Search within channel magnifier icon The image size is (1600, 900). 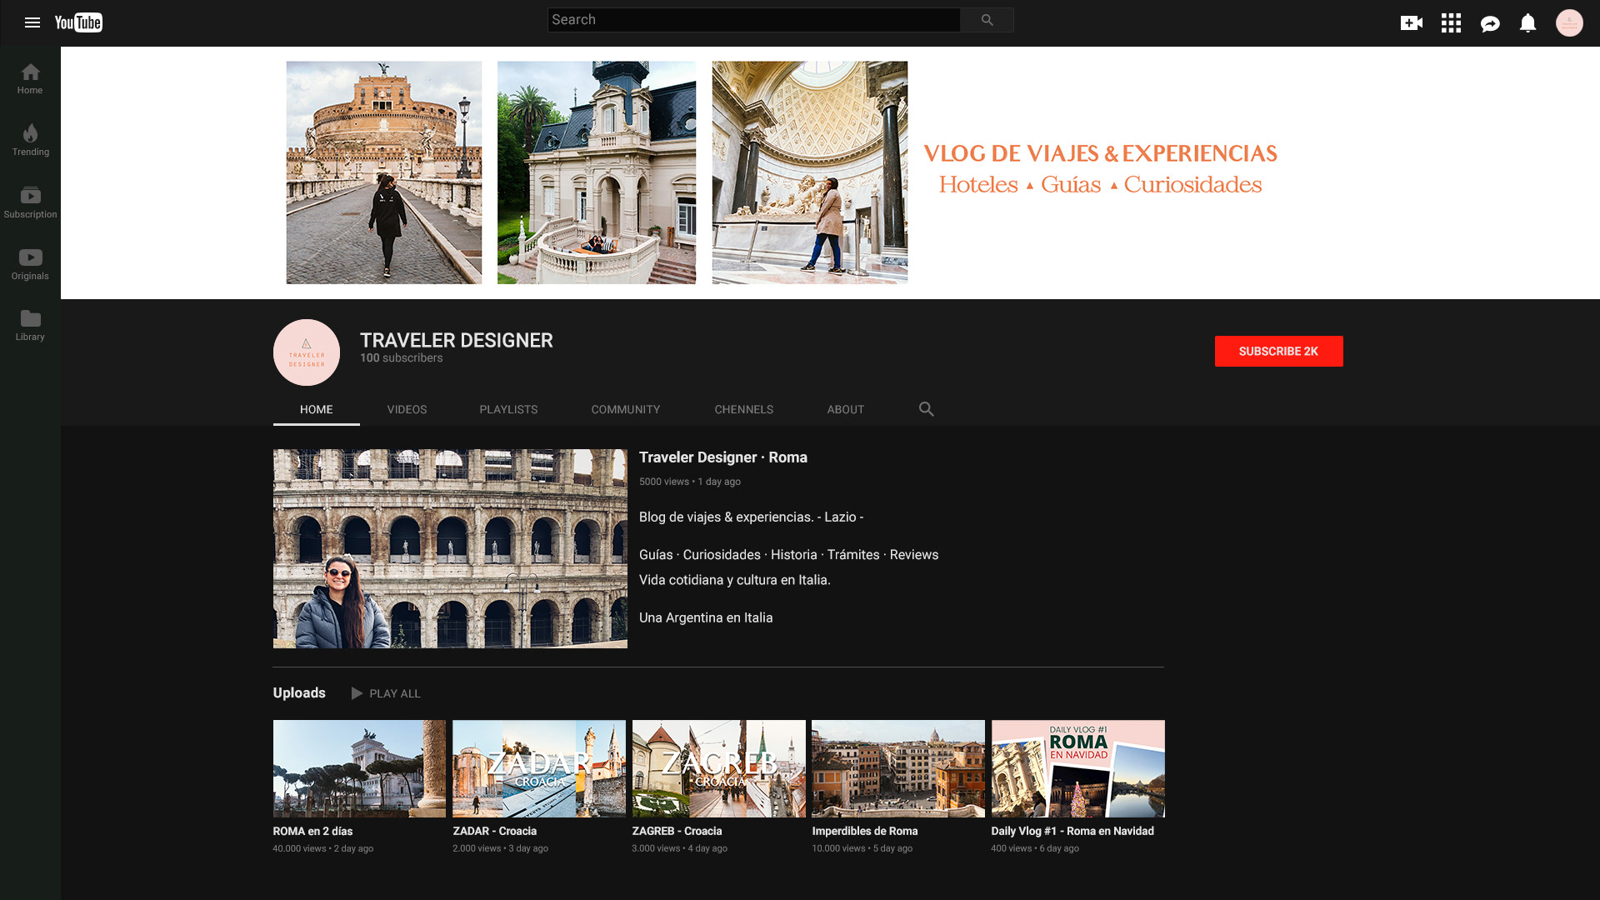pos(926,409)
